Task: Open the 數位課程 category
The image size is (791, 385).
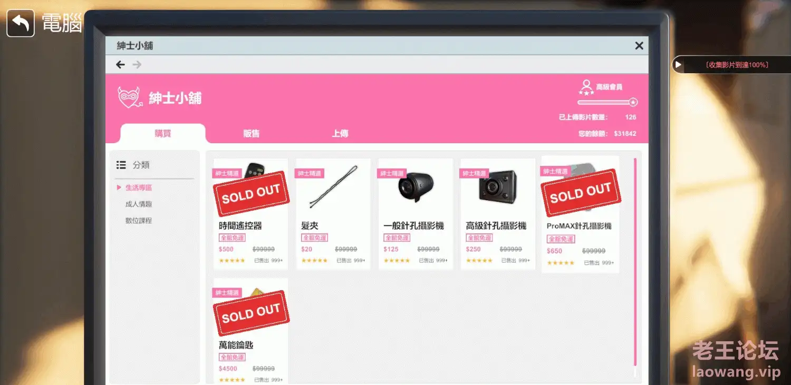Action: point(139,221)
